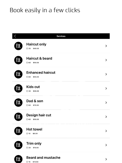Tap the Enhanced haircut scissors icon
Viewport: 122px width, 163px height.
pos(18,74)
